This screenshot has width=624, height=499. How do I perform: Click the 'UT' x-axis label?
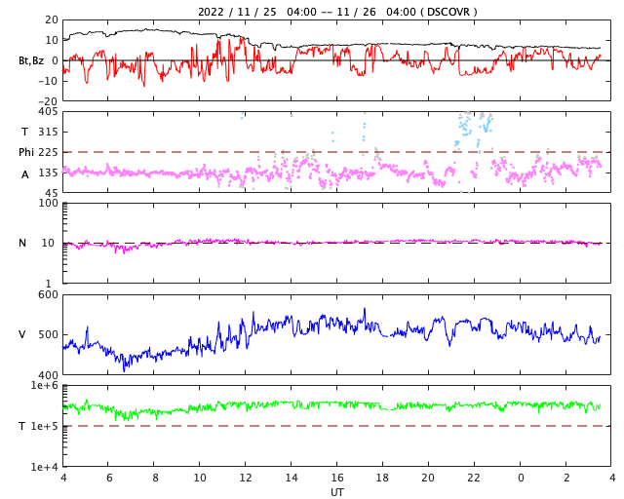(336, 492)
